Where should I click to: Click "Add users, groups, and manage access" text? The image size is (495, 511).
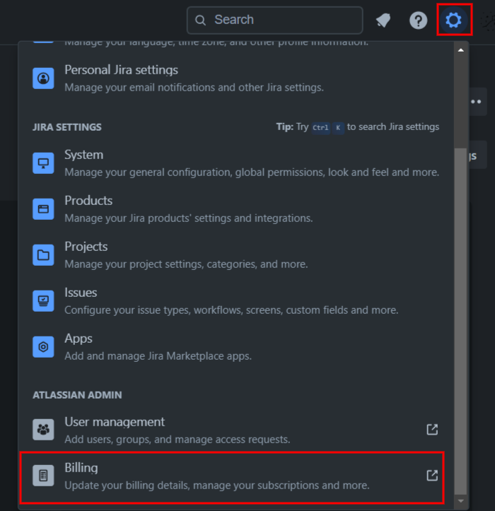click(177, 440)
